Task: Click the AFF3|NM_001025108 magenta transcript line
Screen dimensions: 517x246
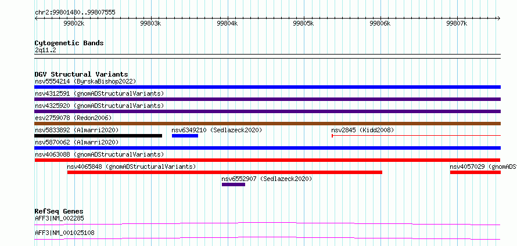Action: (x=267, y=238)
